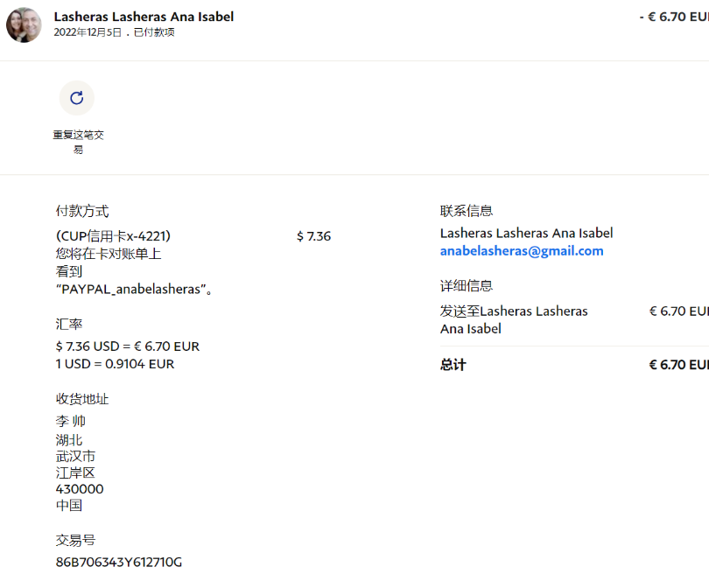Click the $ 7.36 card charge amount
Viewport: 709px width, 574px height.
pos(314,236)
